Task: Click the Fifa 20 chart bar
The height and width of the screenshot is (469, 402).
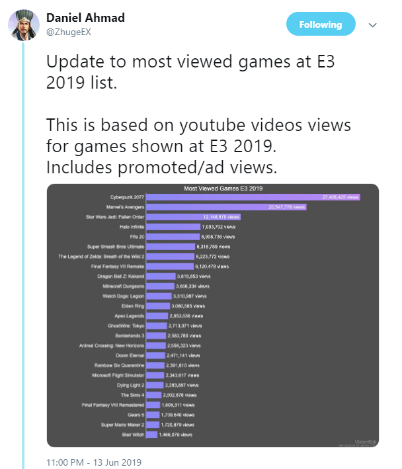Action: tap(173, 237)
